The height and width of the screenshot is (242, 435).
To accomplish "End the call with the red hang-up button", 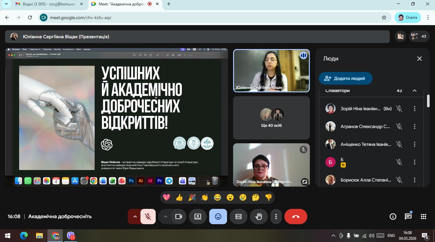I will pos(296,217).
